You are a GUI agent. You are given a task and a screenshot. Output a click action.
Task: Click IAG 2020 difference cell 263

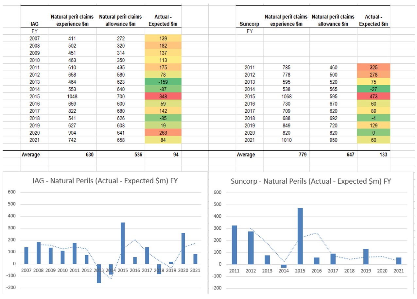click(163, 133)
